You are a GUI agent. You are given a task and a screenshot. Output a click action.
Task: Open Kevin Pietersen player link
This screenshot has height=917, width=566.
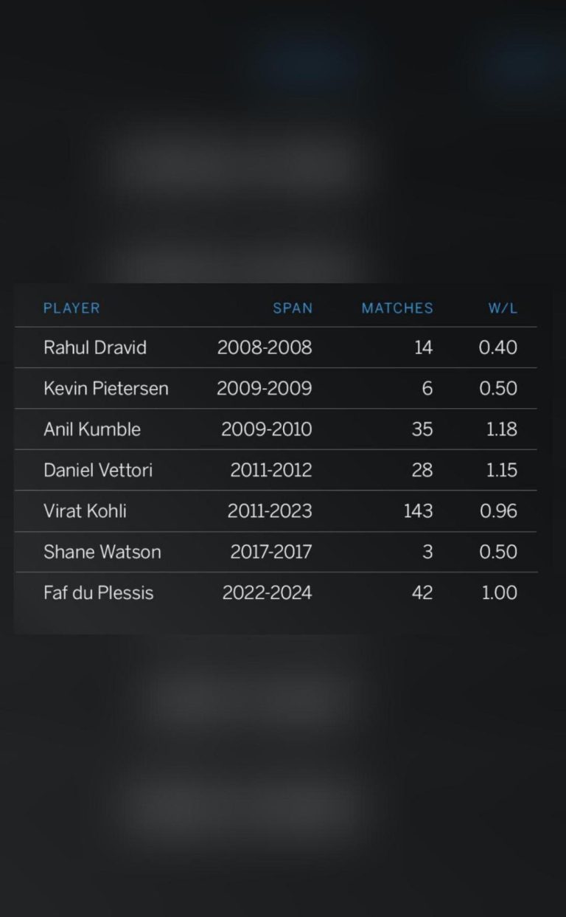106,389
